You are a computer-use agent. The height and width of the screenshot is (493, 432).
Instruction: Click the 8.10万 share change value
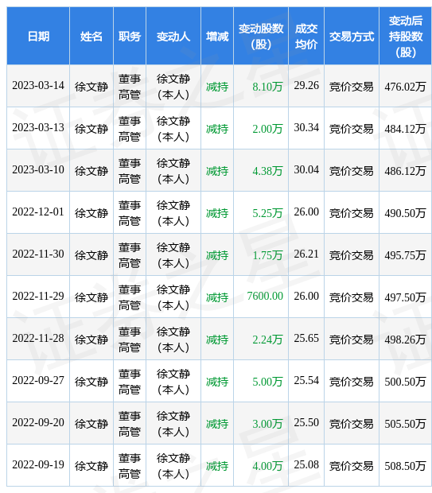coord(267,87)
